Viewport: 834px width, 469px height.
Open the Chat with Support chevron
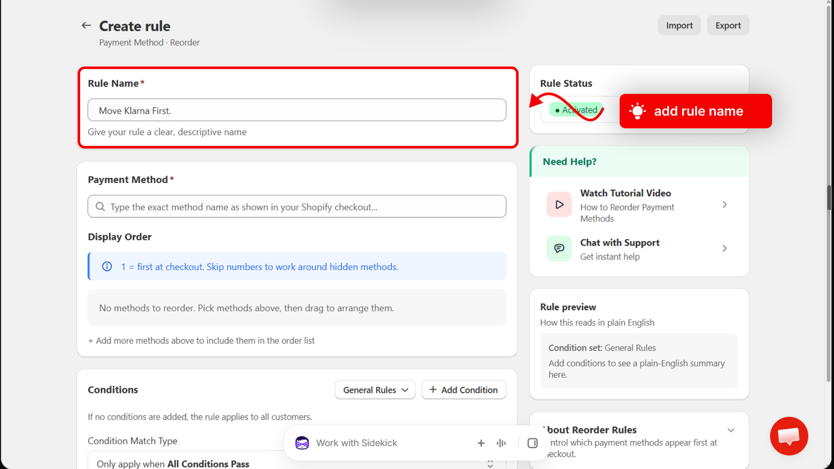[725, 248]
